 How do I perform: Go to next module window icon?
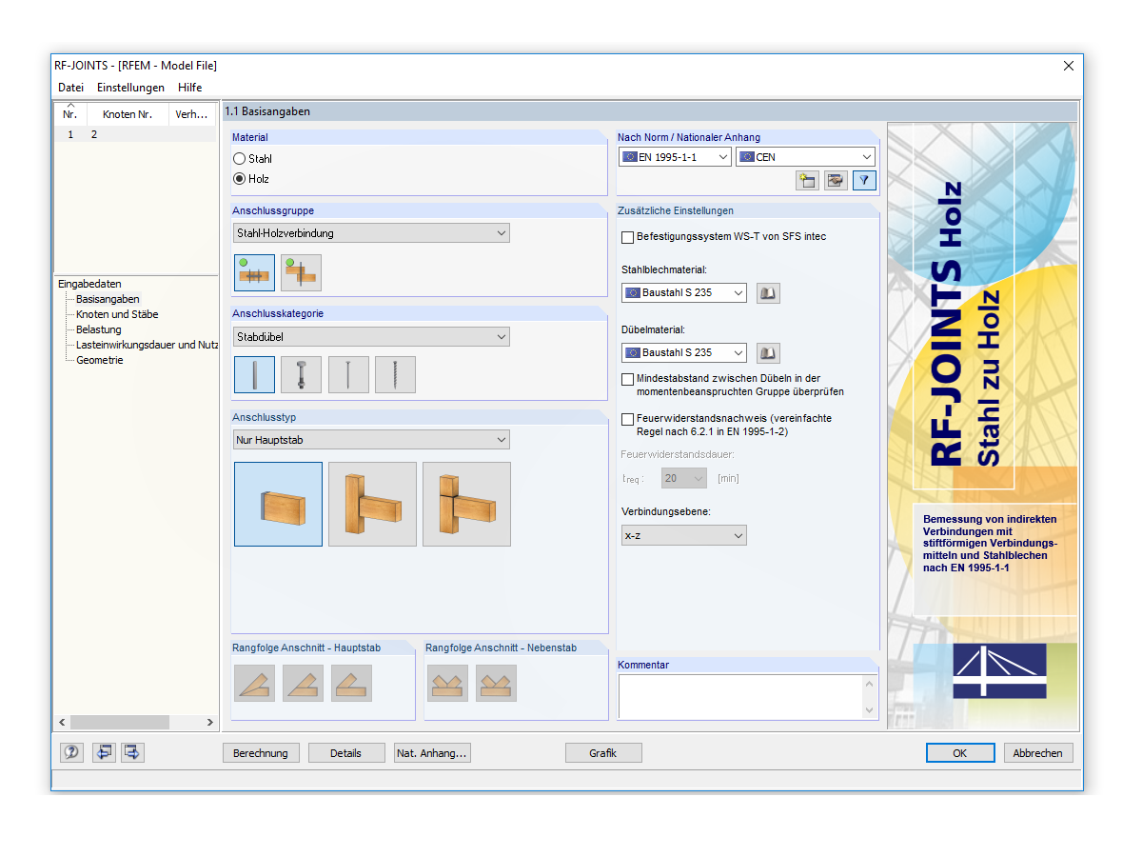[132, 752]
